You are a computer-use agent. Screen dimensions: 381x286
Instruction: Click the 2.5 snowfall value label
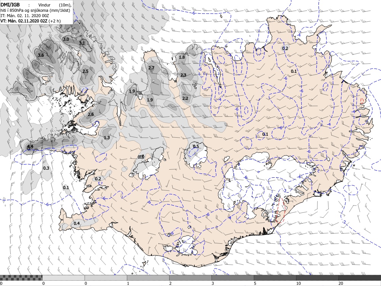pyautogui.click(x=85, y=71)
